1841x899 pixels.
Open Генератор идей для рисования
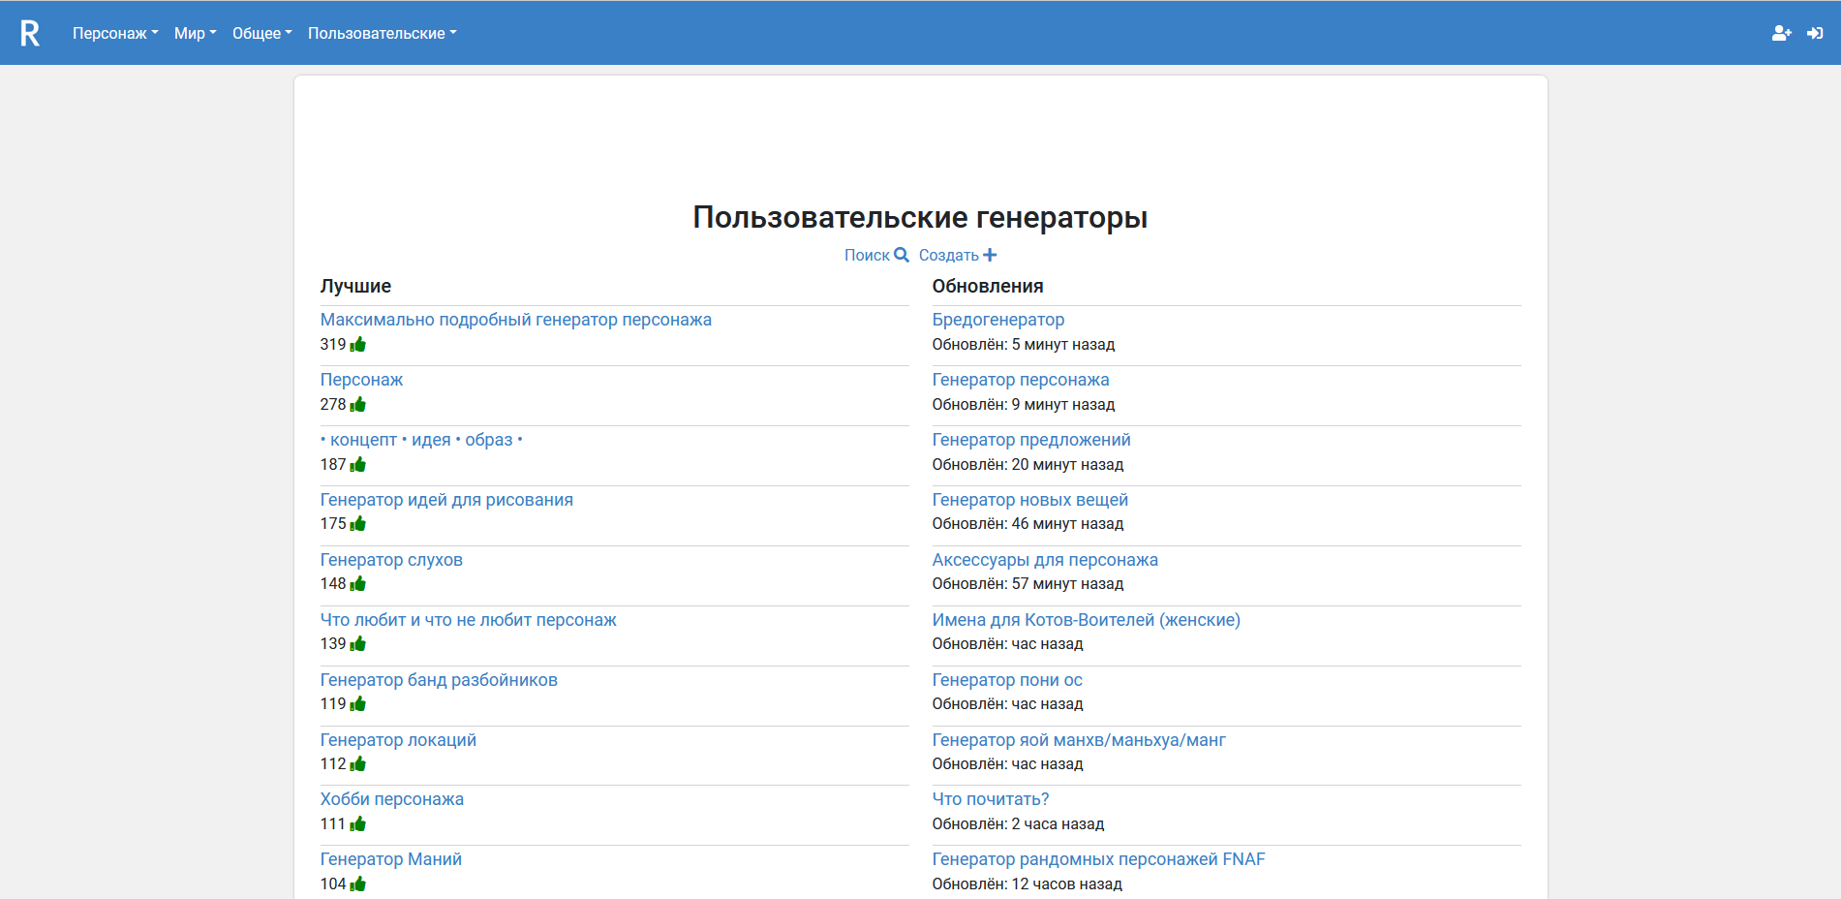coord(446,500)
